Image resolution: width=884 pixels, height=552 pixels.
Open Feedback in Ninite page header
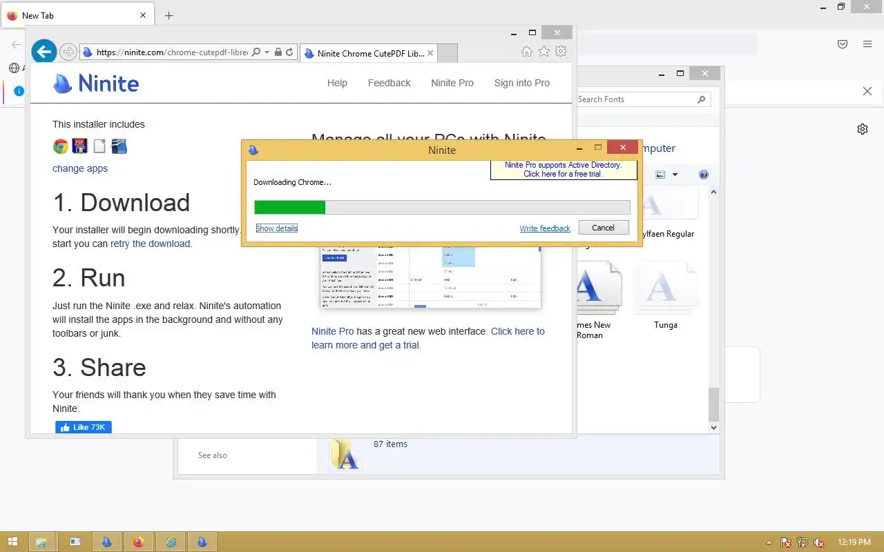tap(389, 83)
